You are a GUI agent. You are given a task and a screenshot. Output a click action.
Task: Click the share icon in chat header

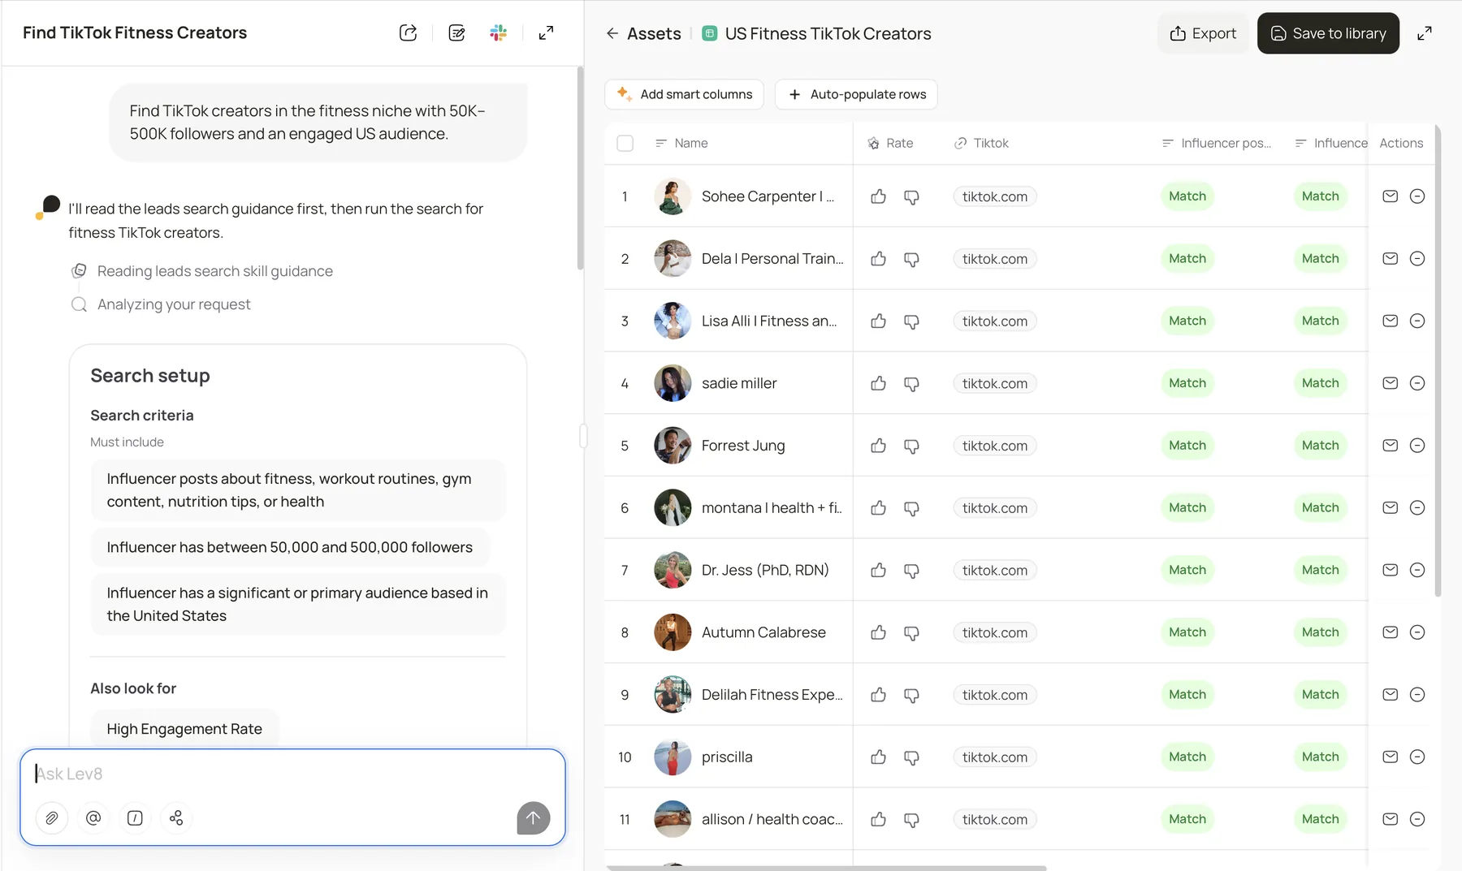[x=408, y=32]
